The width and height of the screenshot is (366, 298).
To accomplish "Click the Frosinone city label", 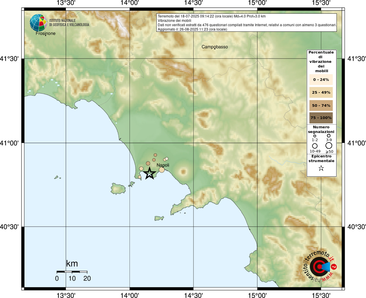I will [x=45, y=33].
